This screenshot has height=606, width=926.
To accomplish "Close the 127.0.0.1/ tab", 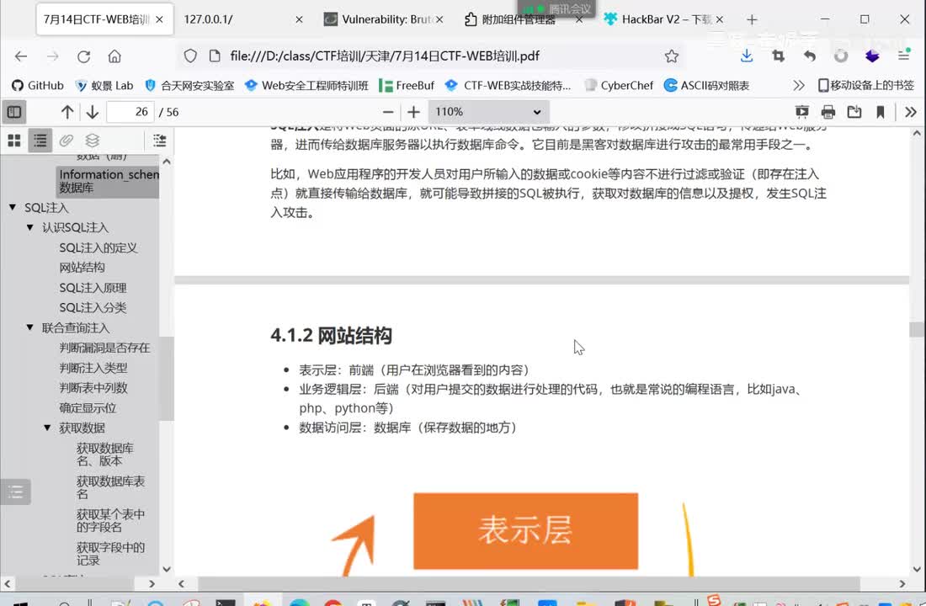I will pyautogui.click(x=299, y=19).
